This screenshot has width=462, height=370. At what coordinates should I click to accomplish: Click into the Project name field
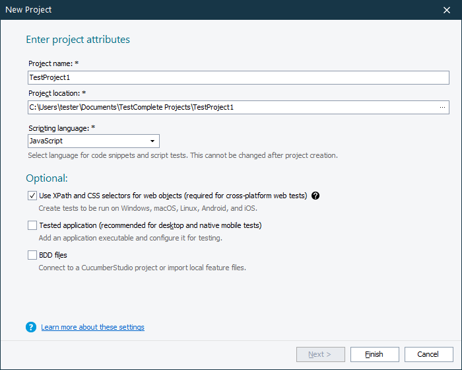click(238, 77)
